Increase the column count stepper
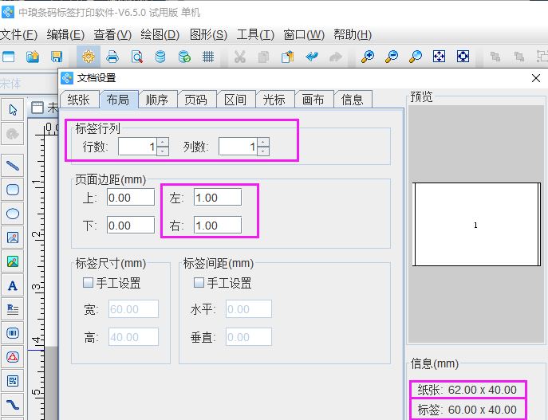The height and width of the screenshot is (420, 548). pos(263,142)
